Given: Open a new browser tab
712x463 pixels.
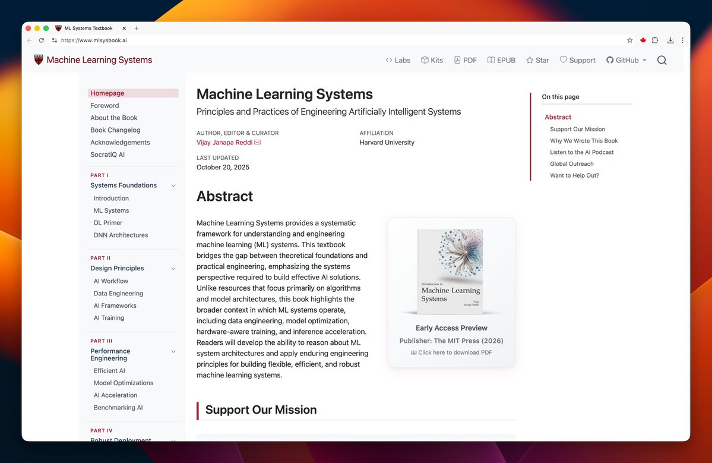Looking at the screenshot, I should pos(137,28).
